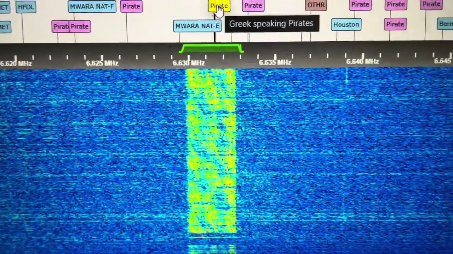This screenshot has width=453, height=254.
Task: Click the 6.625 MHz frequency scale mark
Action: point(102,63)
